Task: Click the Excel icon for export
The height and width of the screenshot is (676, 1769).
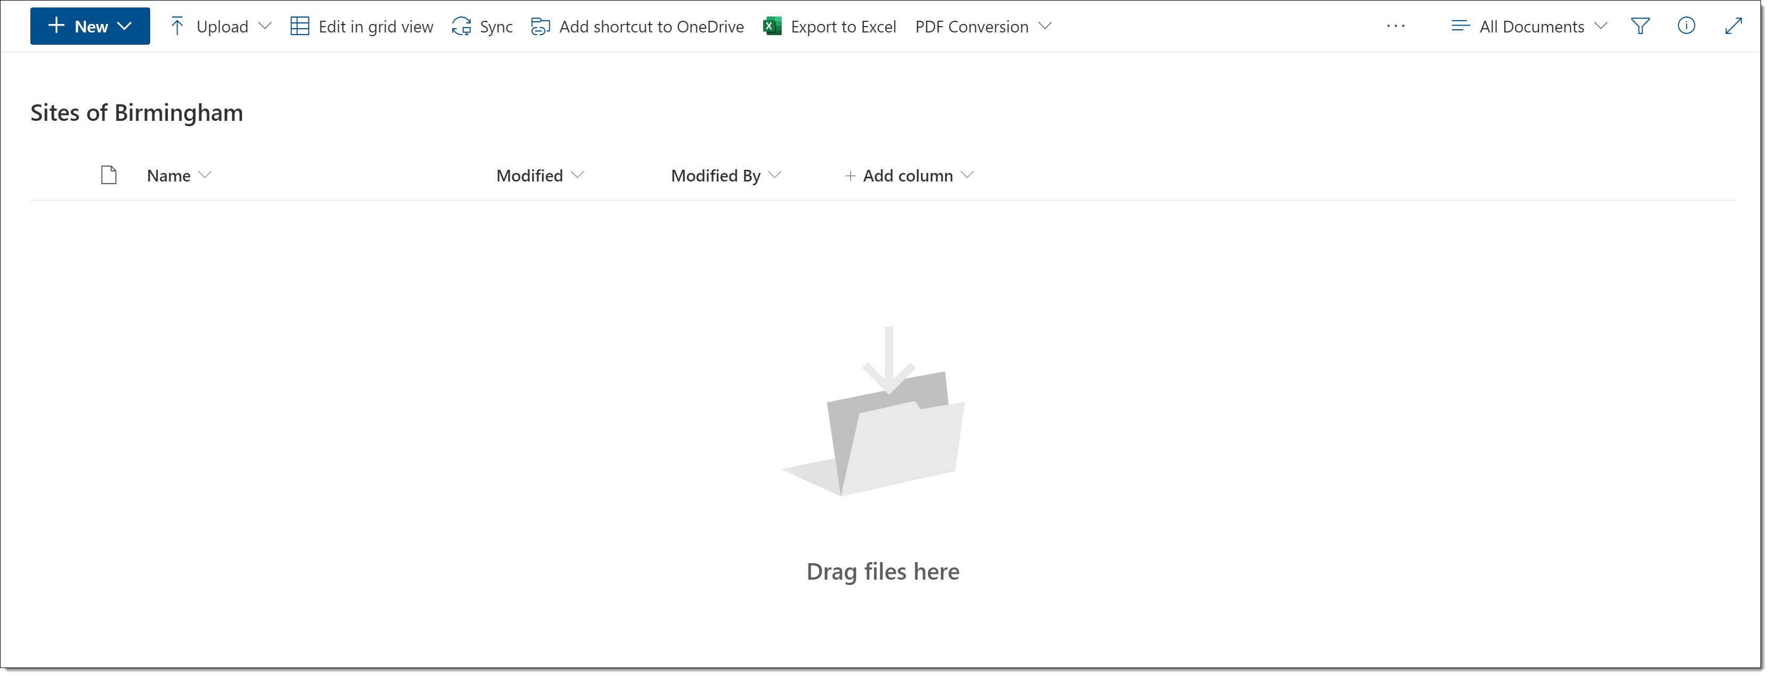Action: (x=772, y=27)
